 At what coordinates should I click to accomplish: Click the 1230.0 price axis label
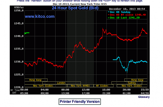pyautogui.click(x=19, y=62)
